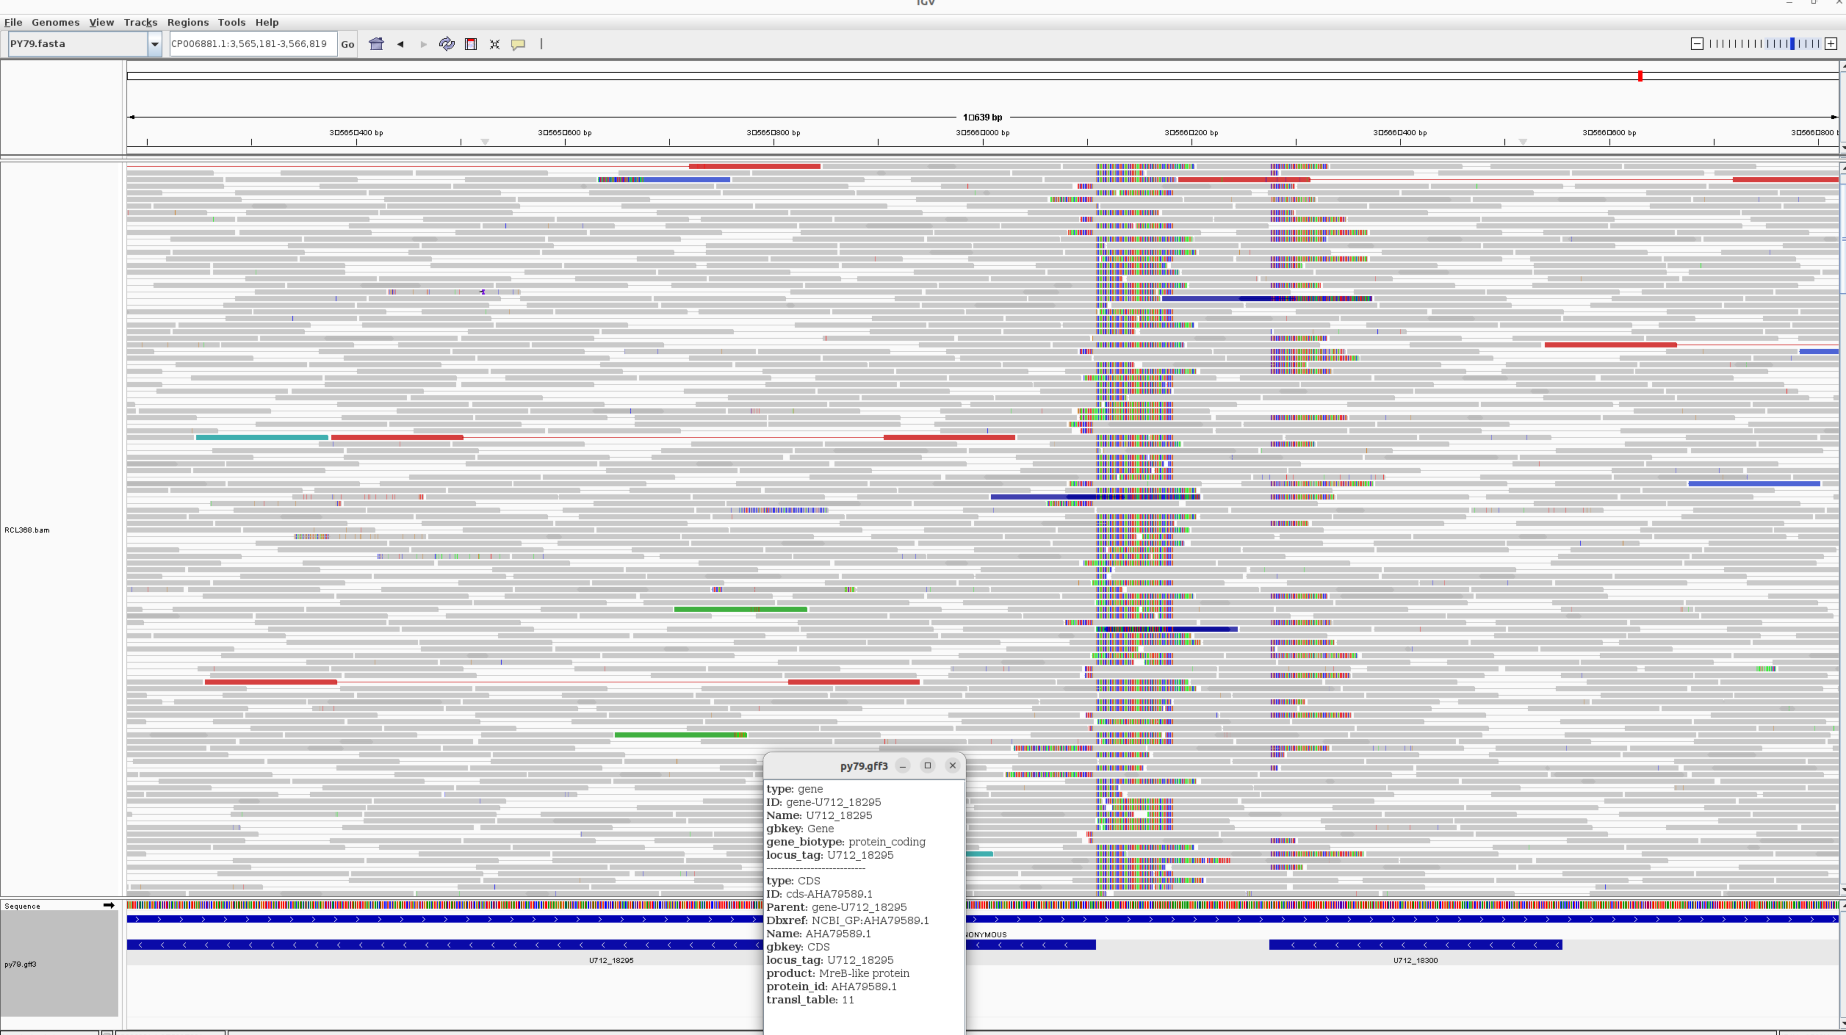Screen dimensions: 1846x1035
Task: Select the RCL368.bam track name
Action: (x=27, y=530)
